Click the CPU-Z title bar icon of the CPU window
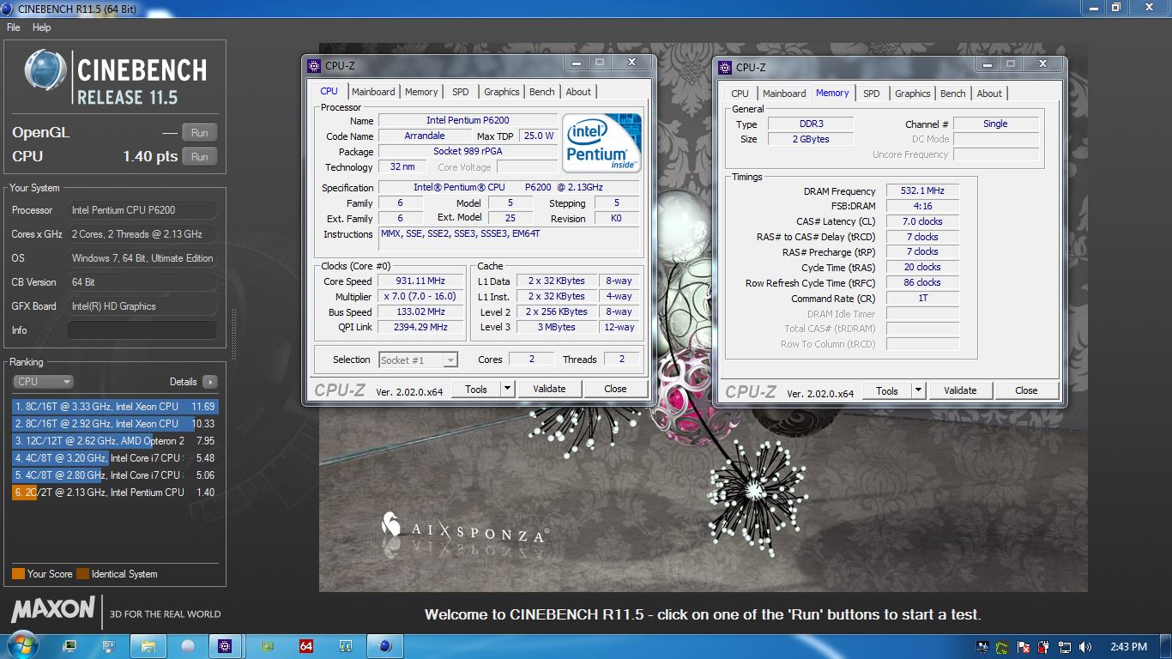Screen dimensions: 1172x659 click(x=314, y=65)
